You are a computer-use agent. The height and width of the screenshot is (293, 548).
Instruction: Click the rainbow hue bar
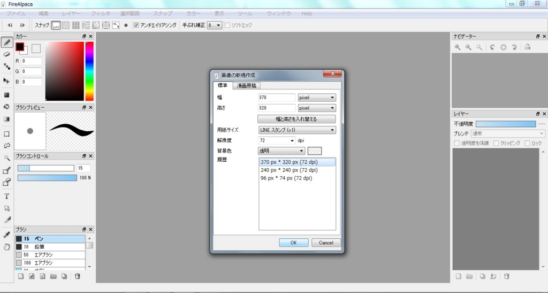coord(89,71)
